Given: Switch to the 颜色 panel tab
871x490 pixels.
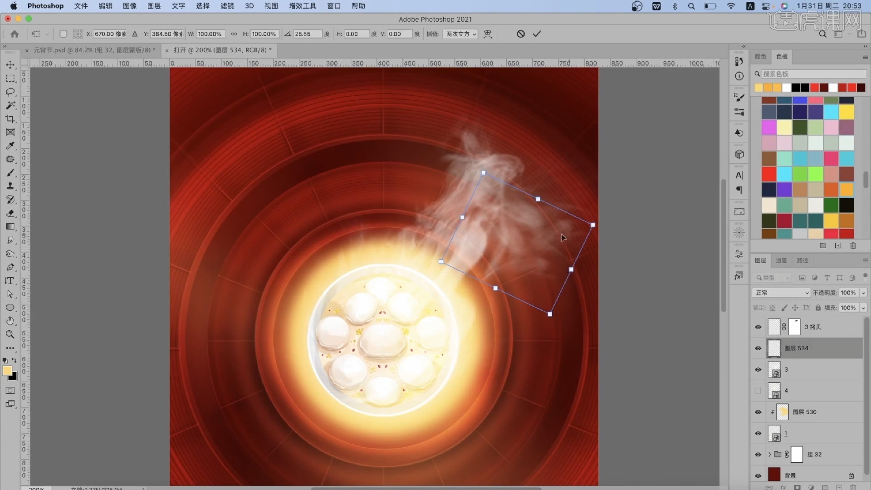Looking at the screenshot, I should (760, 57).
